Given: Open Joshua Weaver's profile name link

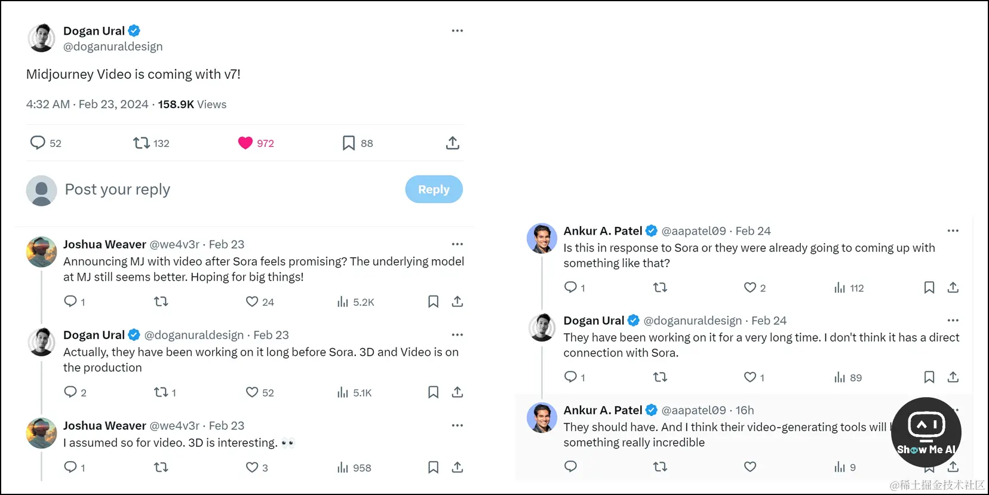Looking at the screenshot, I should click(105, 244).
